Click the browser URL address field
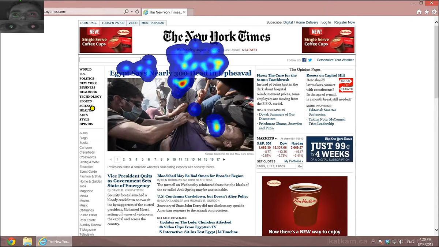Image resolution: width=439 pixels, height=247 pixels. (84, 12)
